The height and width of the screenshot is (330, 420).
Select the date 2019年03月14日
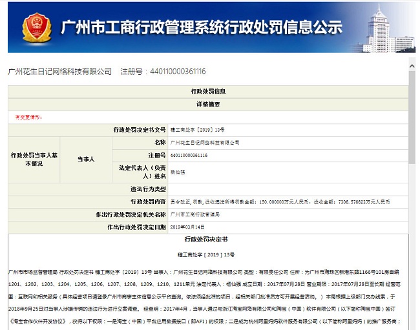187,227
